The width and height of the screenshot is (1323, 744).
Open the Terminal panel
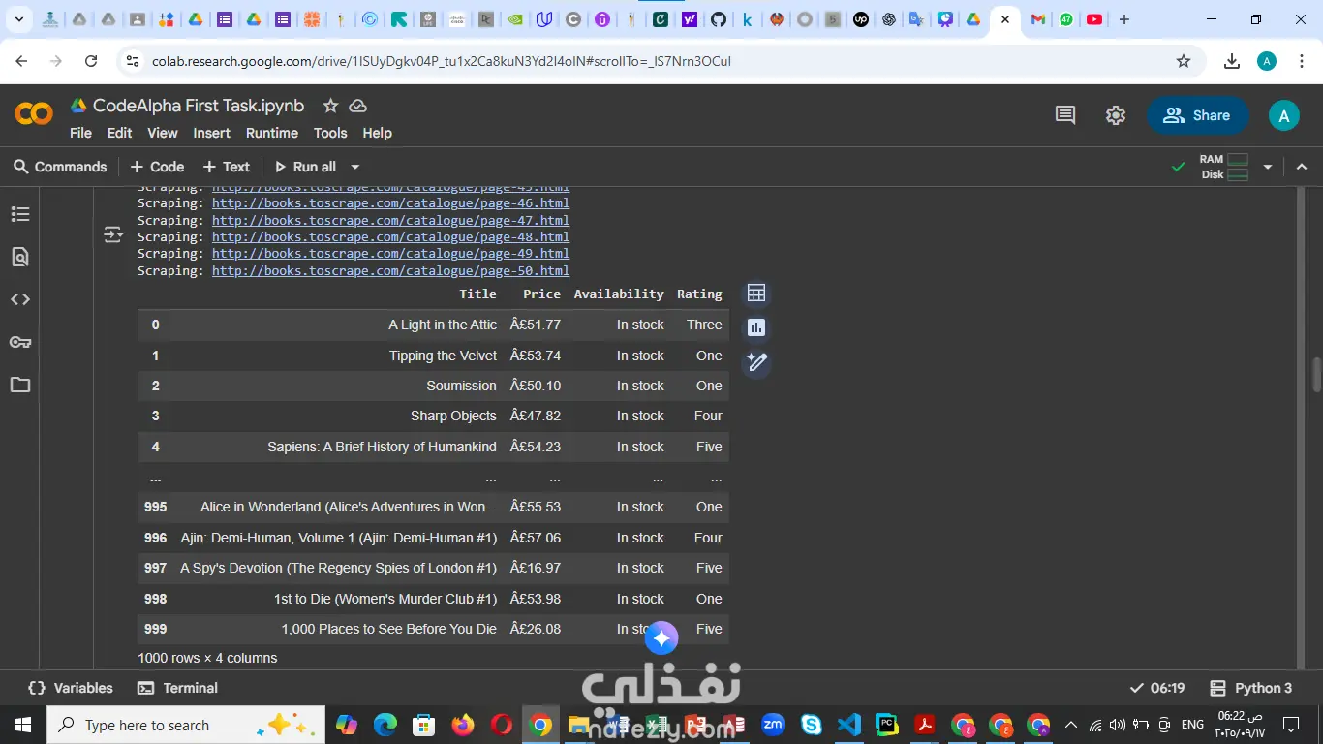pos(177,688)
